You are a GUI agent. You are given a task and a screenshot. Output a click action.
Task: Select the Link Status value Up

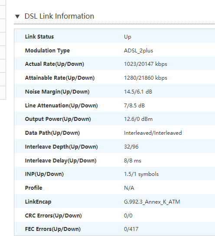pos(127,37)
